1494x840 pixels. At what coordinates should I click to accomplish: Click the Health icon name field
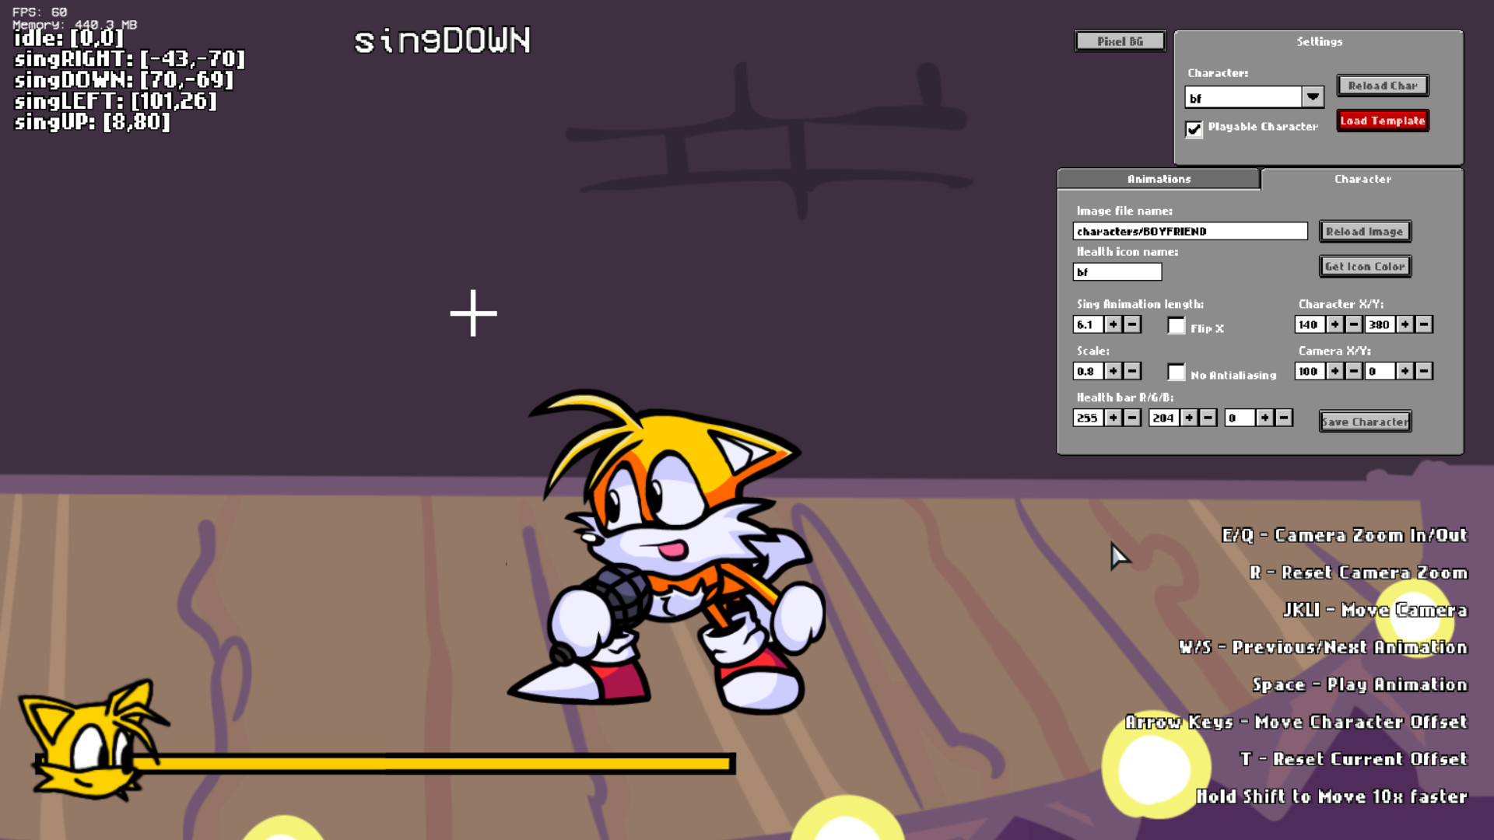pos(1117,271)
